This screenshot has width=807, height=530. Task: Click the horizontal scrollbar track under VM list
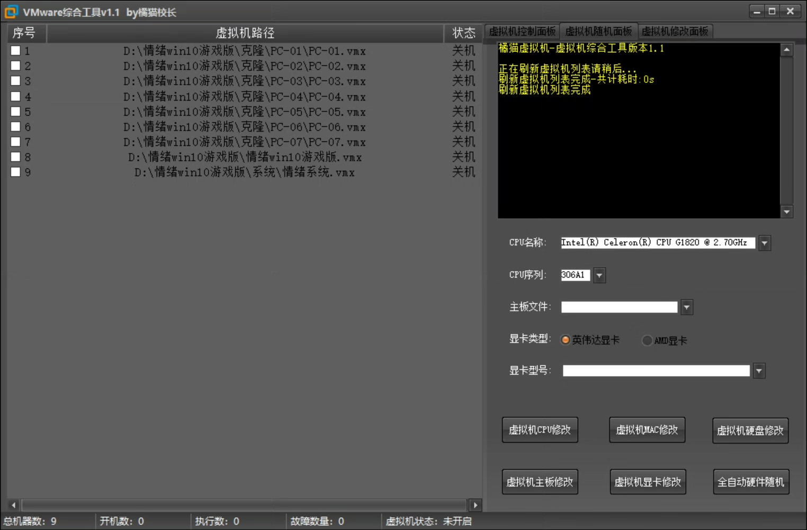coord(244,505)
